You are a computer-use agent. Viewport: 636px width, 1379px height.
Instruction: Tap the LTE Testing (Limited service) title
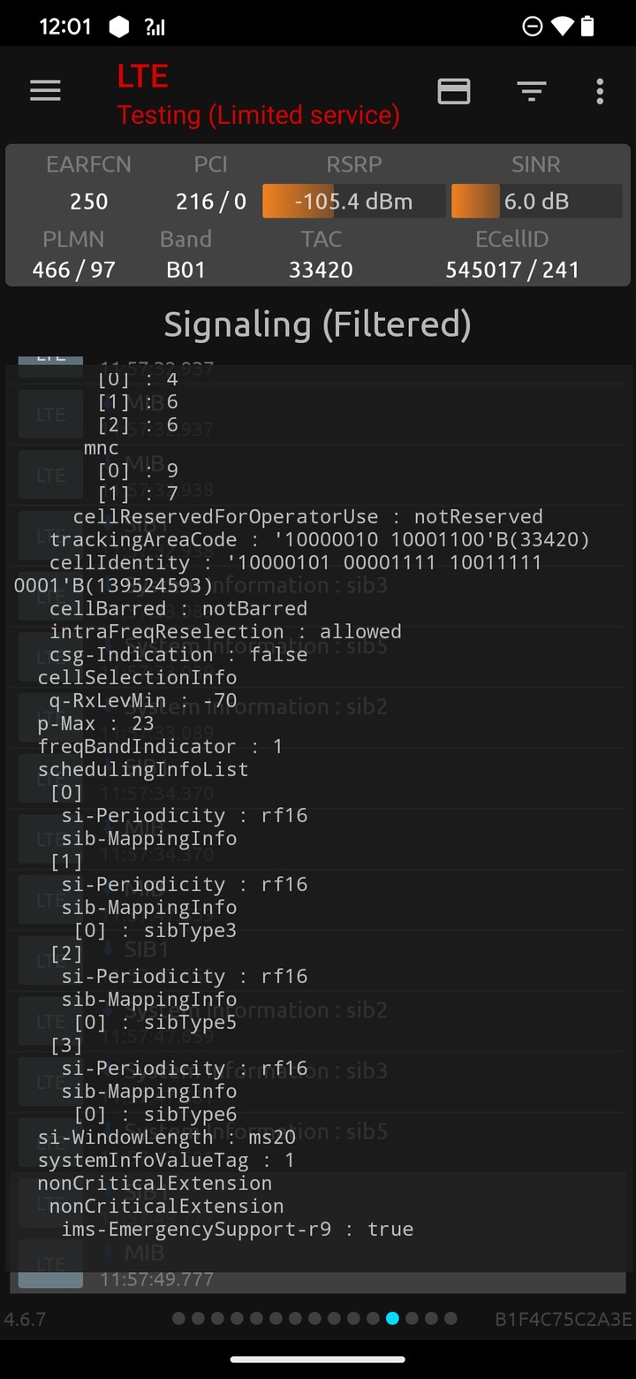pyautogui.click(x=258, y=95)
